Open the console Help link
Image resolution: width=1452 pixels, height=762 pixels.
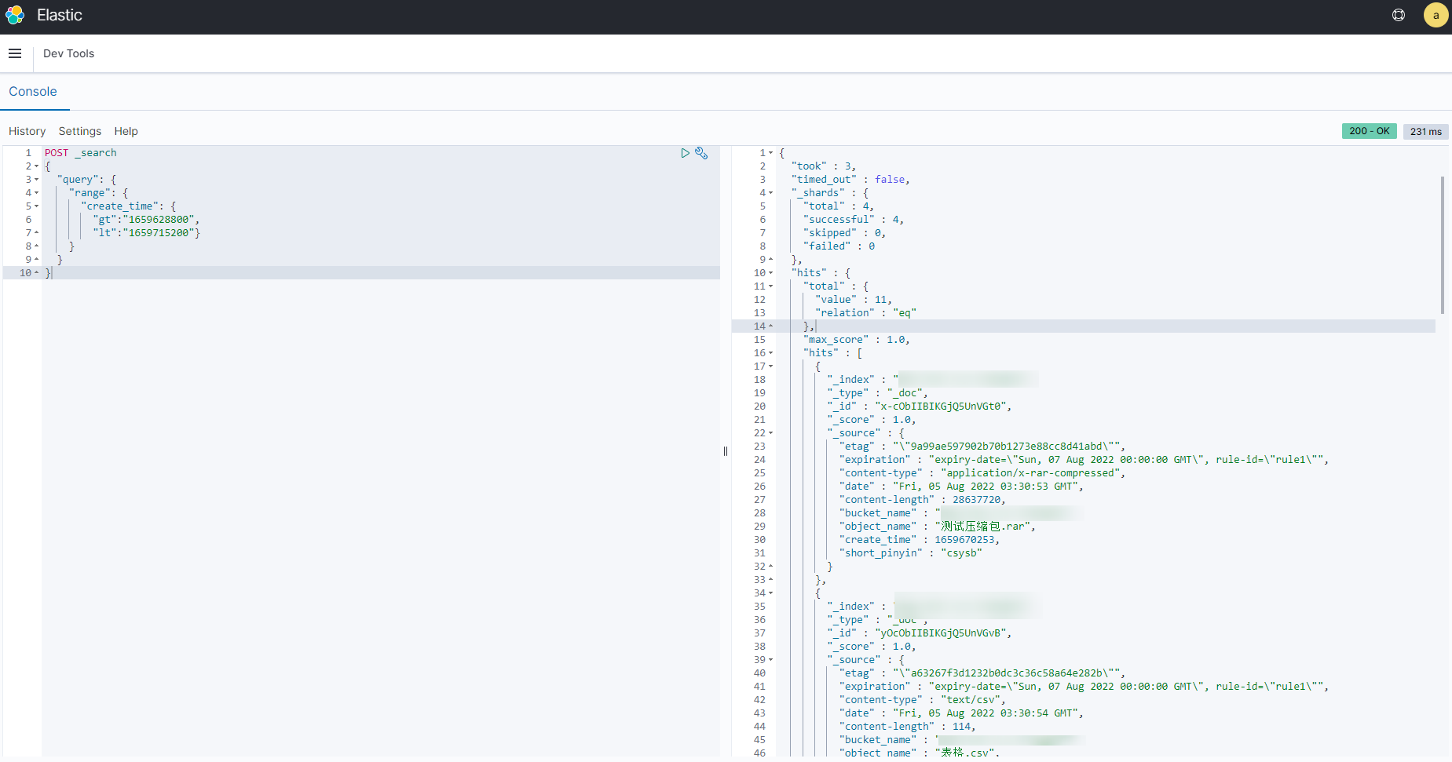[126, 131]
